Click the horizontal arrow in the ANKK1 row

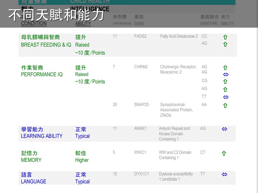tap(224, 129)
